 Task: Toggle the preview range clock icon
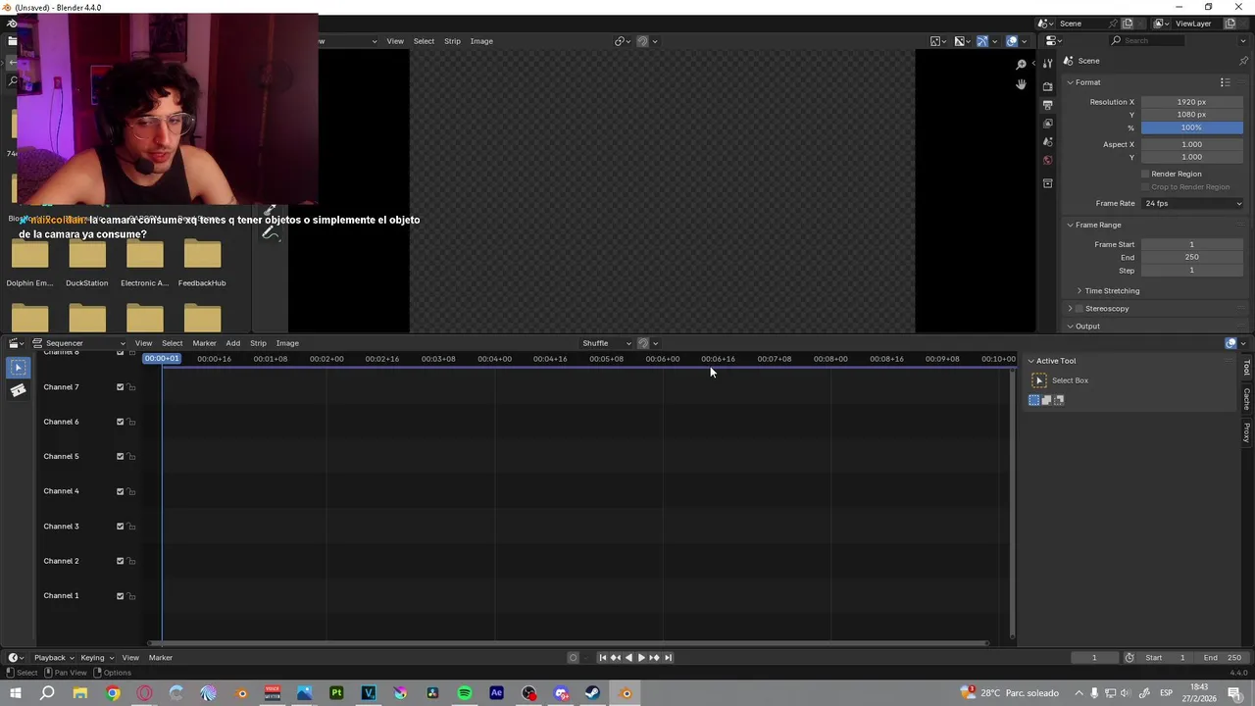pyautogui.click(x=1129, y=658)
